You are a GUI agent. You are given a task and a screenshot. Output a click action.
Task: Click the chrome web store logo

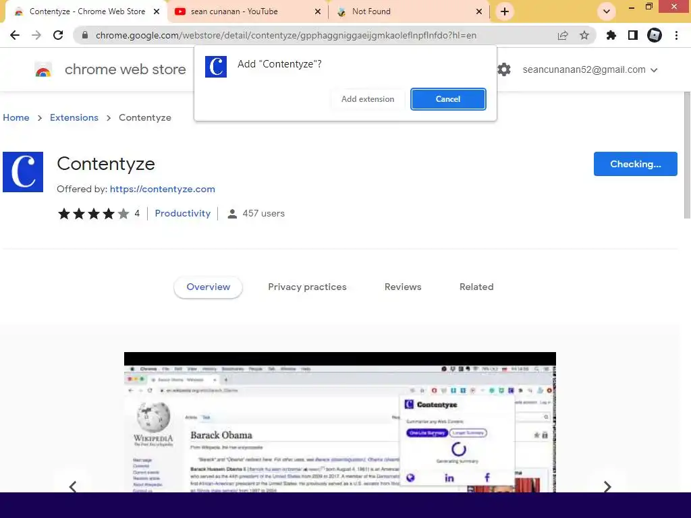43,69
